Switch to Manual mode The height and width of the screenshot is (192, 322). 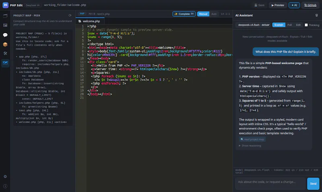(203, 14)
